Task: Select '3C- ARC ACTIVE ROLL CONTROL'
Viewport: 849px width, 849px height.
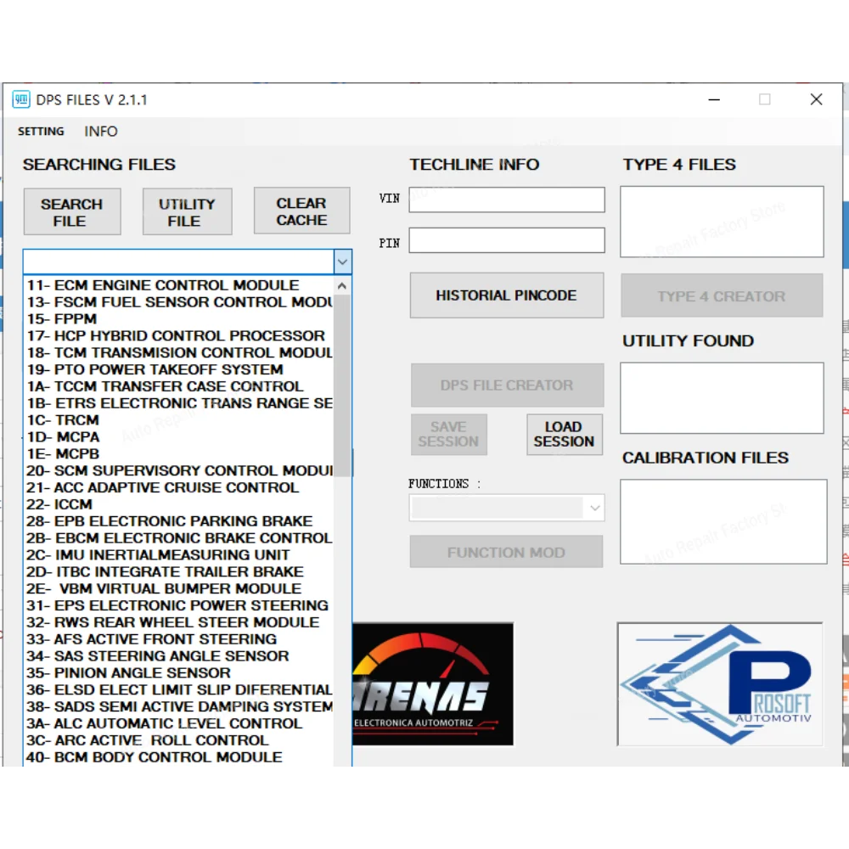Action: [178, 740]
